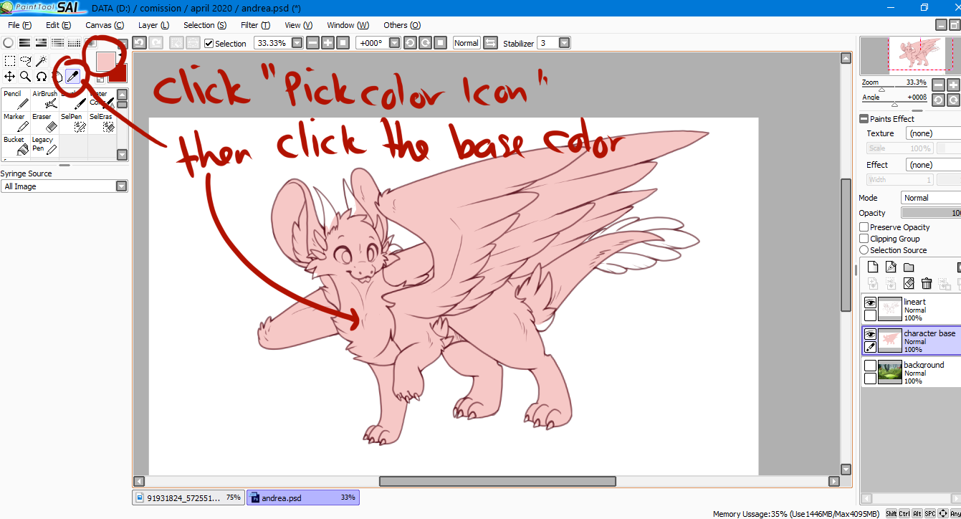Open the Edit menu
Viewport: 961px width, 519px height.
tap(58, 25)
